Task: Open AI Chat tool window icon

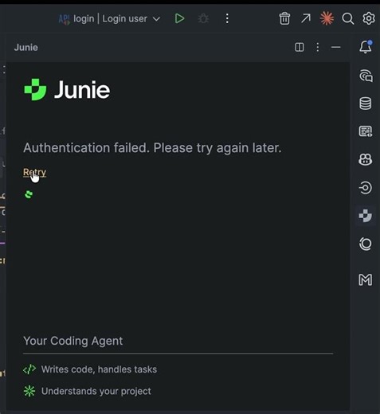Action: tap(366, 76)
